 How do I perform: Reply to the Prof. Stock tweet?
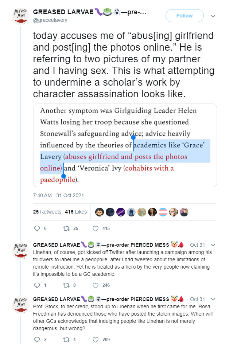pyautogui.click(x=36, y=340)
